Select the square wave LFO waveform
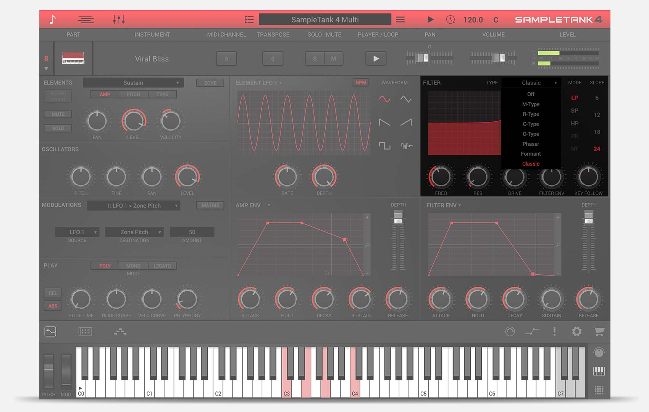The width and height of the screenshot is (649, 412). (x=384, y=146)
